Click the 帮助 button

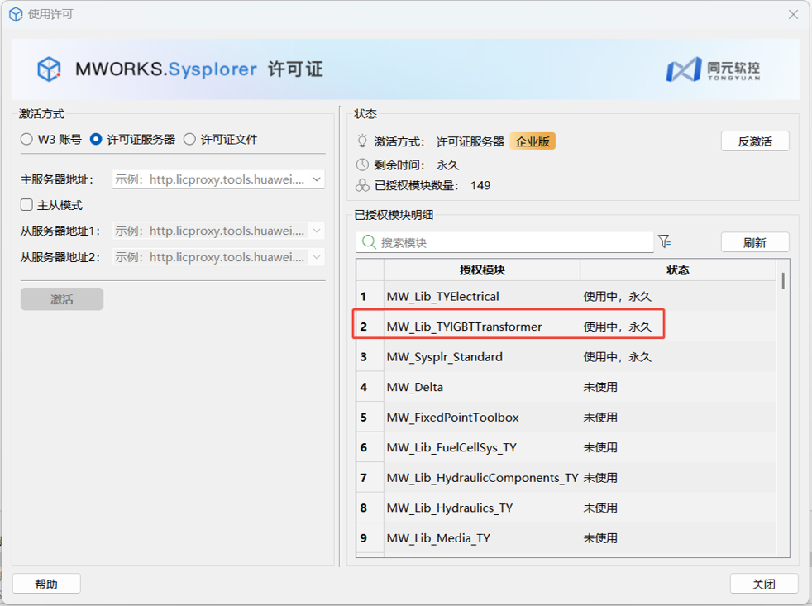(x=46, y=584)
